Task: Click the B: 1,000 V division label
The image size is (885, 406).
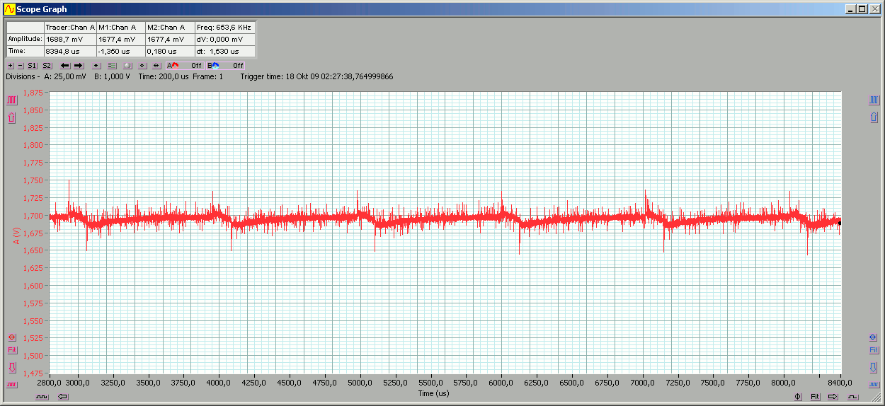Action: (x=112, y=76)
